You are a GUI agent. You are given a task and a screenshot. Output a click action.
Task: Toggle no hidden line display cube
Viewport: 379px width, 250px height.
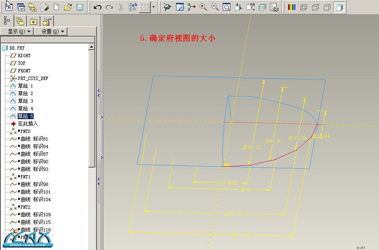coord(327,7)
